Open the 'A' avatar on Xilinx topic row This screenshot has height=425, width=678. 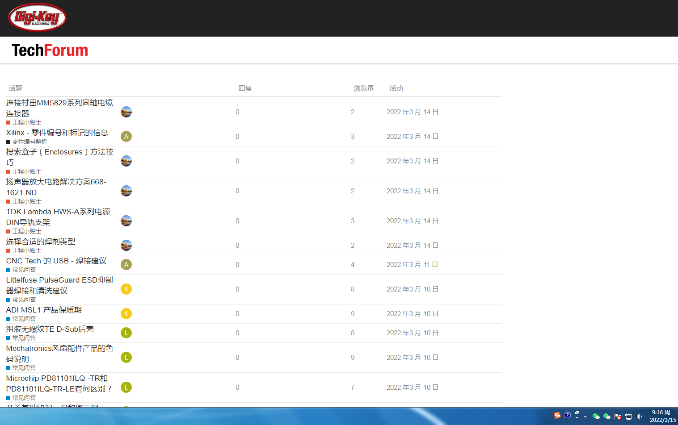click(126, 137)
